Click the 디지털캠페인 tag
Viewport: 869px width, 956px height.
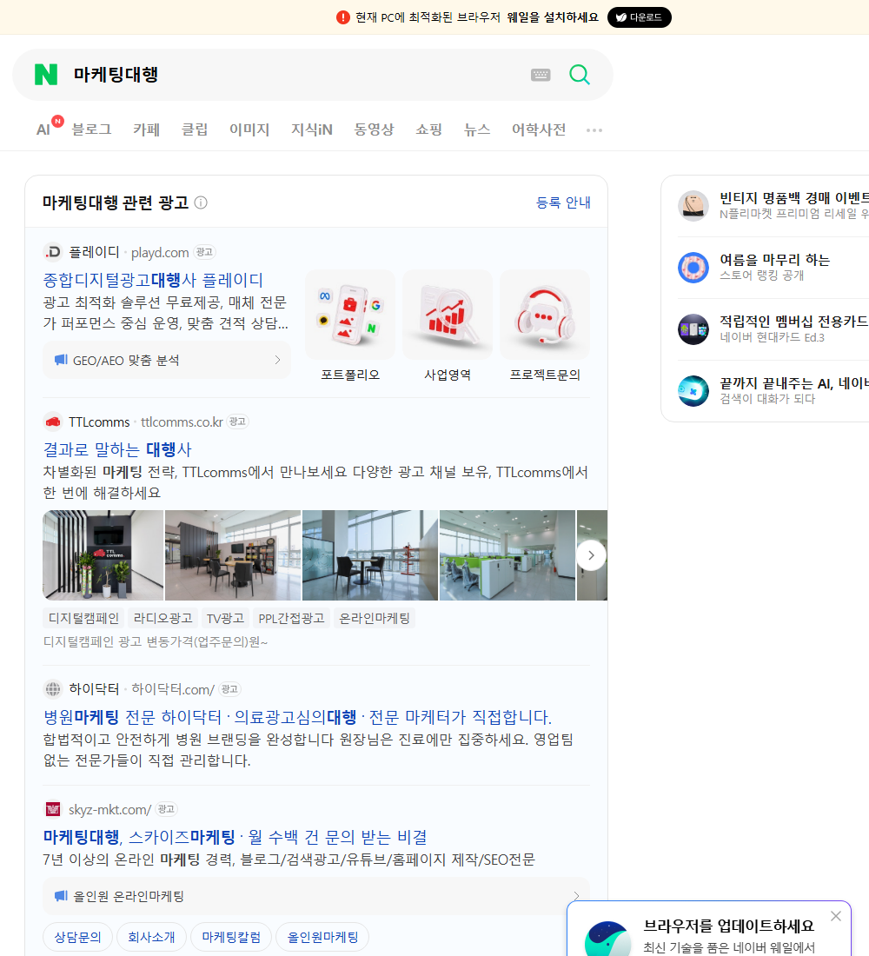point(83,618)
